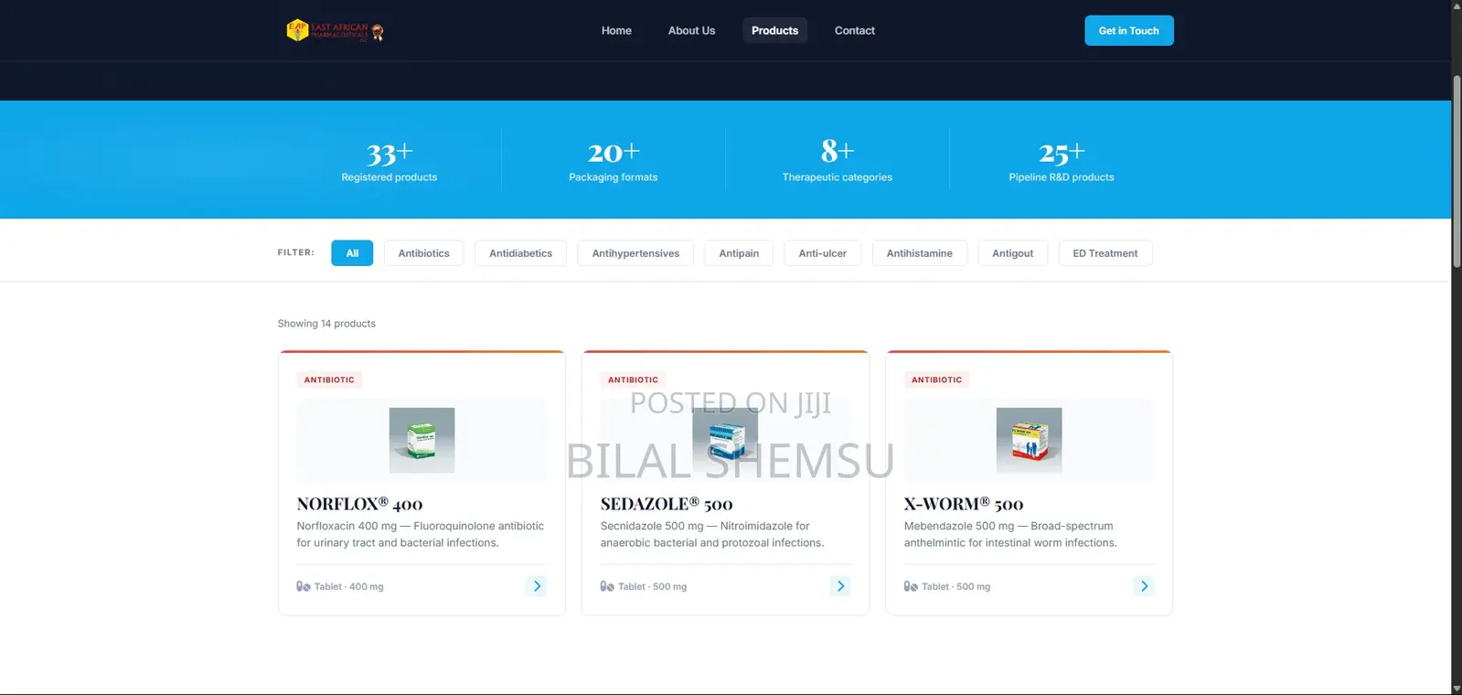Click the '25+' pipeline R&D figure
1462x695 pixels.
coord(1062,152)
